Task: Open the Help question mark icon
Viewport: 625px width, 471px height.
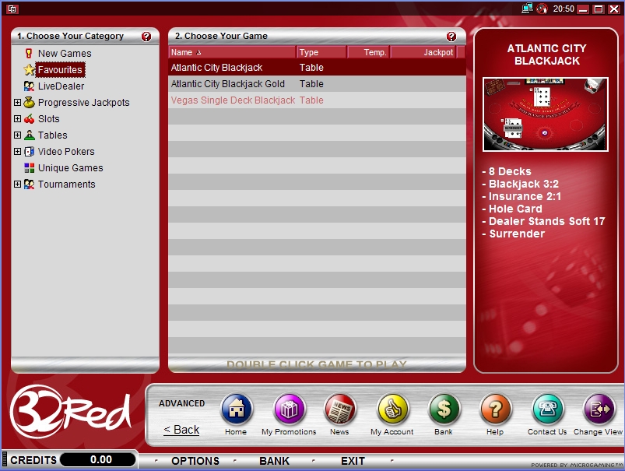Action: click(496, 409)
